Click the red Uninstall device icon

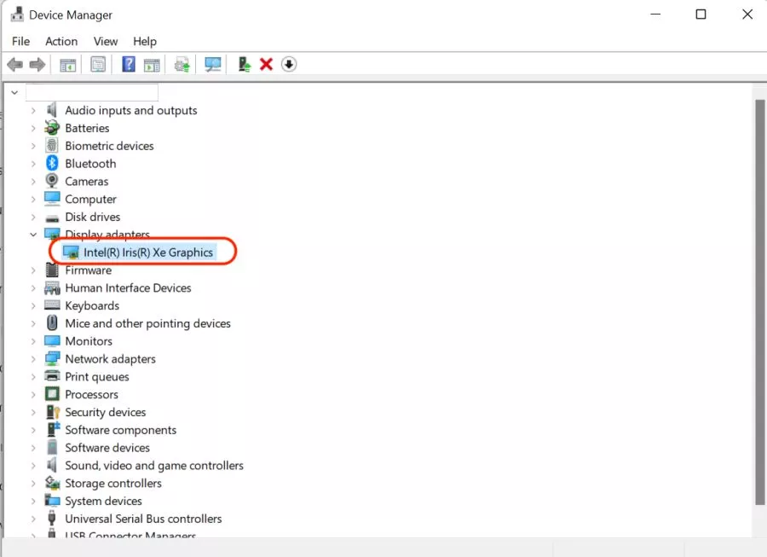[268, 64]
